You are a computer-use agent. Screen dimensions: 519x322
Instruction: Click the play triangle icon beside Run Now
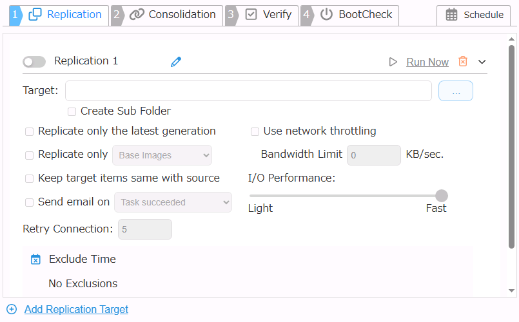(393, 62)
